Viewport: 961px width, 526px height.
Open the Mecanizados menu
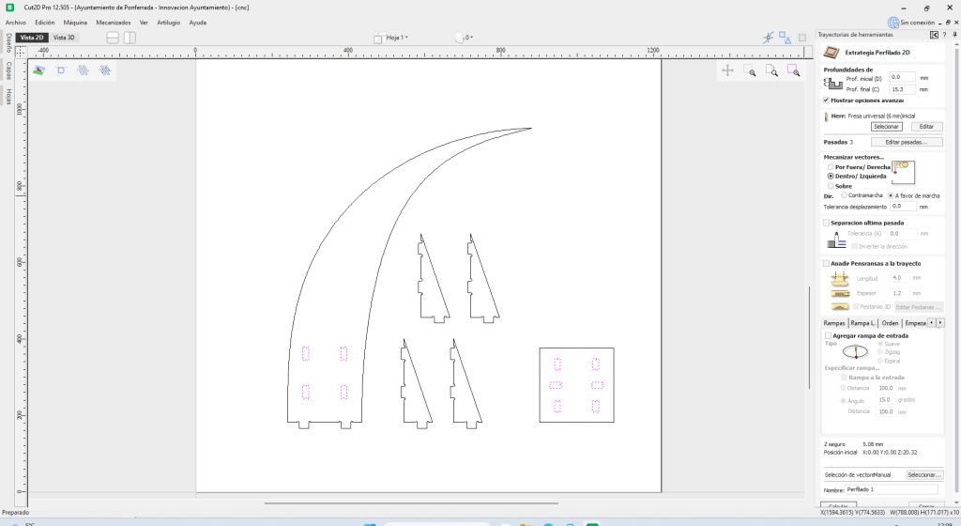114,23
